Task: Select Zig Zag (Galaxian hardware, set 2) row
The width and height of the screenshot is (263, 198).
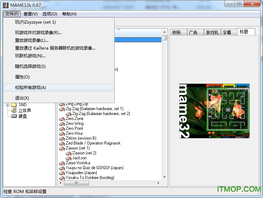Action: (x=101, y=114)
